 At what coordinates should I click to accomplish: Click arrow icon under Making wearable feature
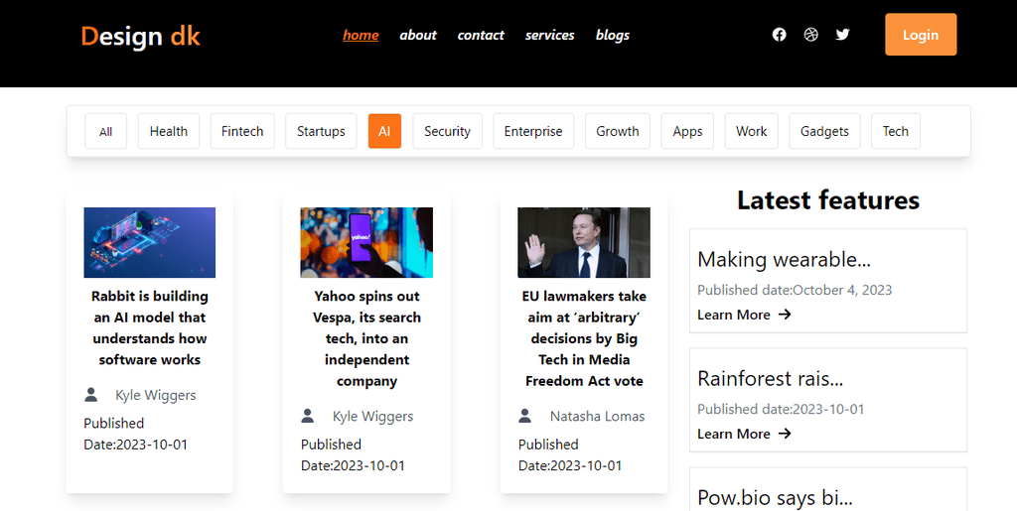[785, 315]
